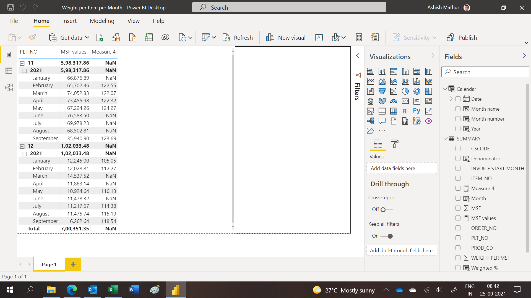This screenshot has height=298, width=531.
Task: Add a new page with plus button
Action: 73,264
